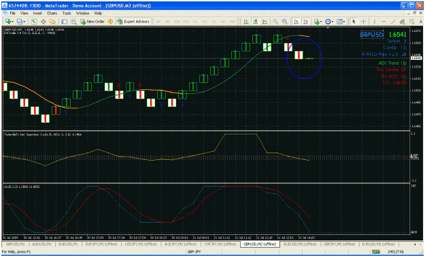Switch to AUDUSD,M2 (offline) tab
Viewport: 425px width, 256px height.
pyautogui.click(x=299, y=244)
